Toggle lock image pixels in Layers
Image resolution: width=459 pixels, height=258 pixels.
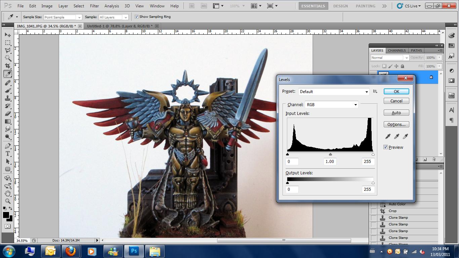click(390, 66)
